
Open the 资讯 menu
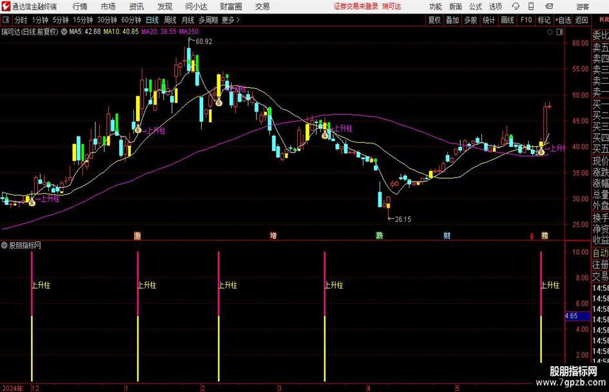click(137, 6)
